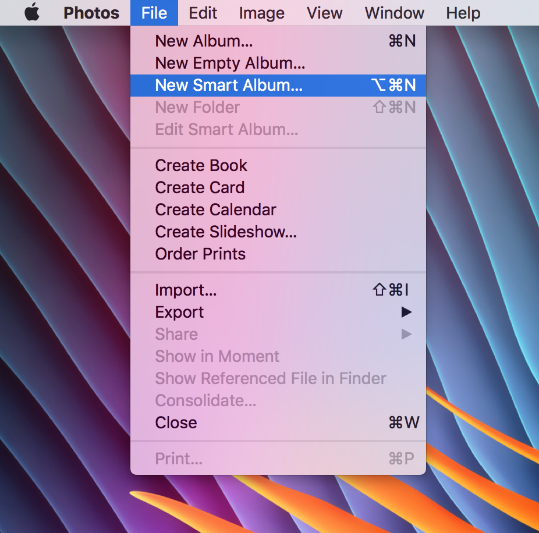The width and height of the screenshot is (539, 533).
Task: Click the Photos app menu
Action: tap(91, 13)
